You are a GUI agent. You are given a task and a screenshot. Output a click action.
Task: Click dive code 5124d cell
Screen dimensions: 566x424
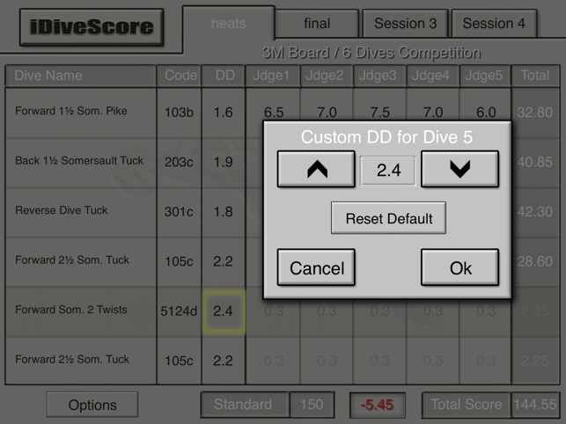coord(179,311)
